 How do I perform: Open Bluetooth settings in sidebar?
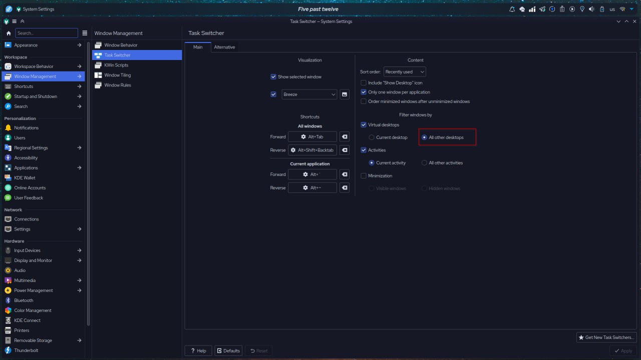pyautogui.click(x=24, y=300)
